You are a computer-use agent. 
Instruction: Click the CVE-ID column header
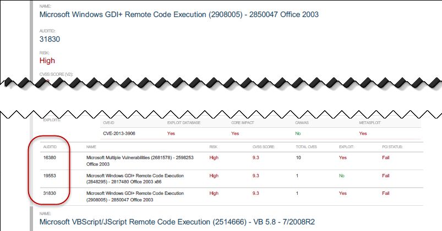pyautogui.click(x=108, y=123)
